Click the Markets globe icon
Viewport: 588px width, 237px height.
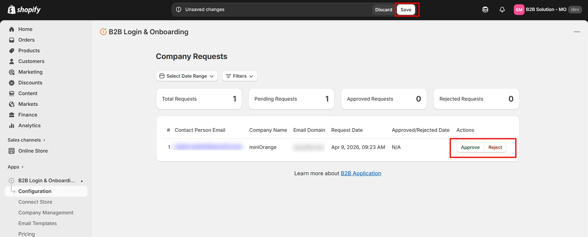pos(12,104)
